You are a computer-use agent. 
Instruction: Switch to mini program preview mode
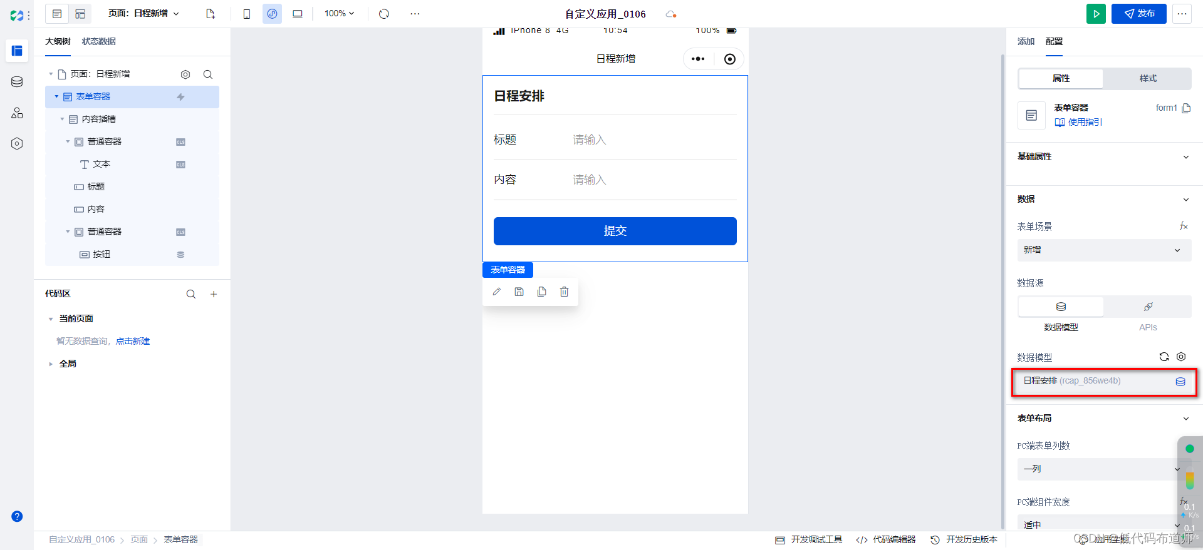click(272, 14)
